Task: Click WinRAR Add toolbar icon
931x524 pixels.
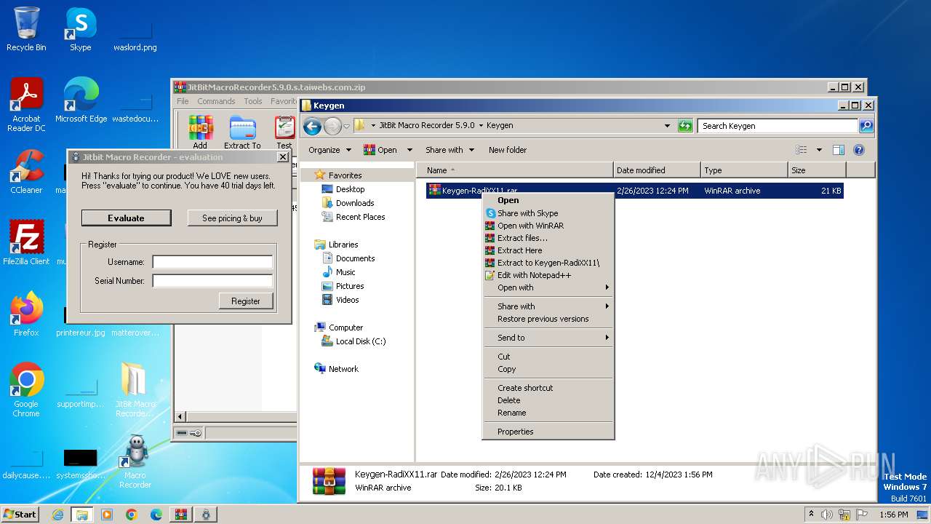Action: 200,132
